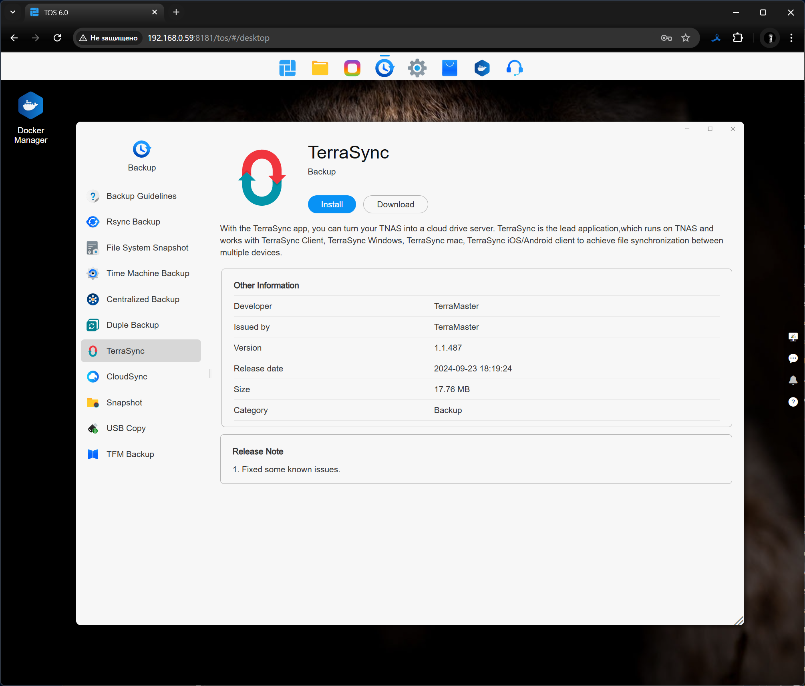Open Docker Manager icon in top dock
Viewport: 805px width, 686px height.
pyautogui.click(x=482, y=68)
